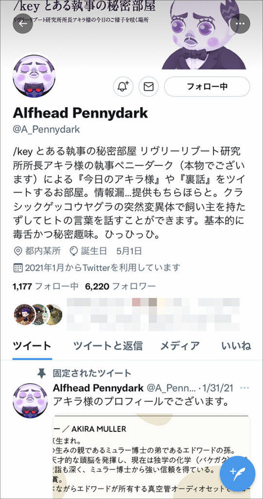The width and height of the screenshot is (263, 499).
Task: Tap the calendar join-date icon
Action: coord(18,268)
